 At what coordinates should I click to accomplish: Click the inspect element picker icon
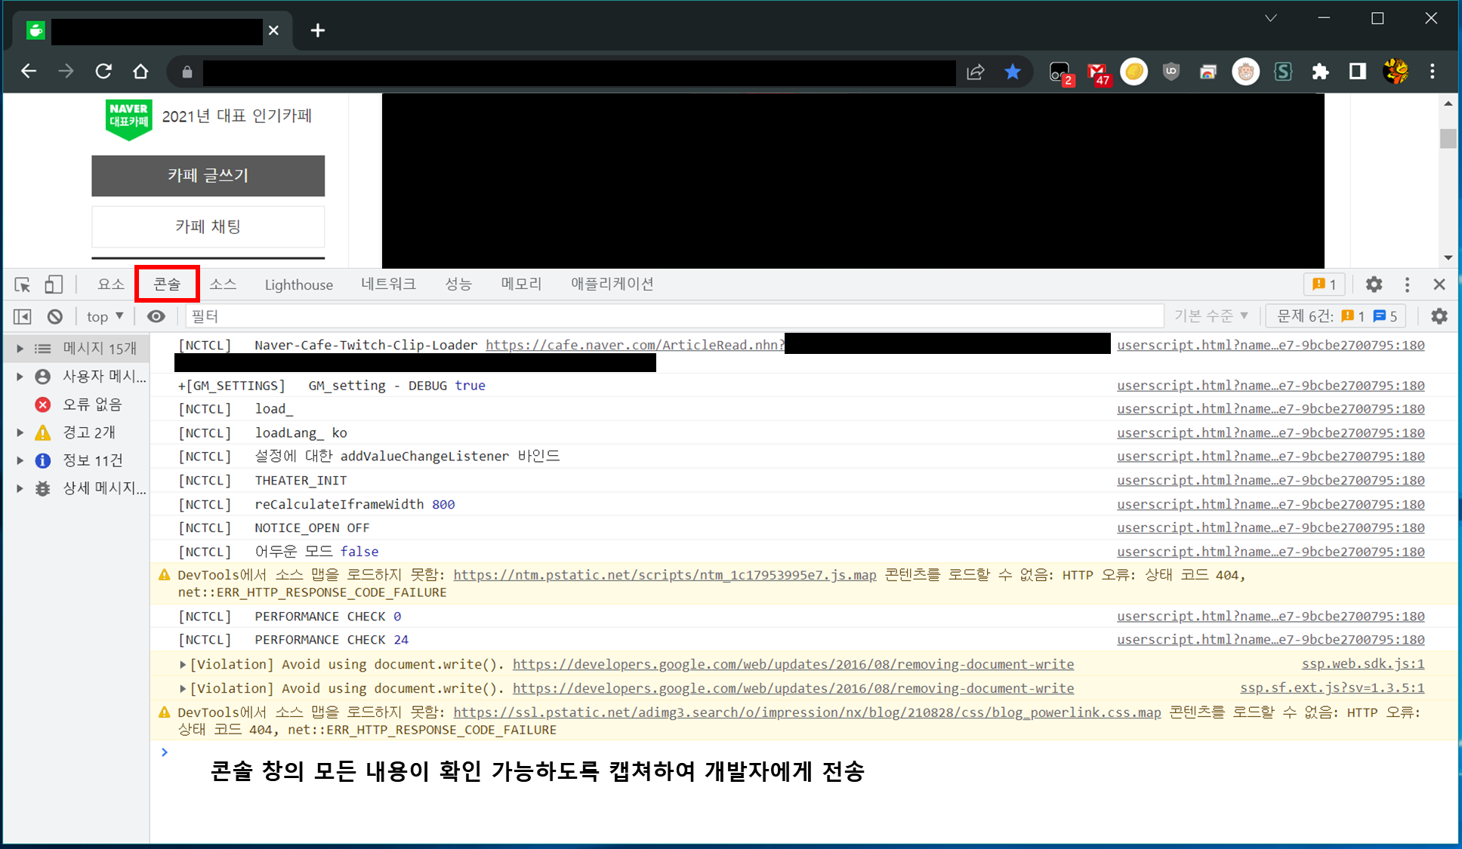coord(23,285)
